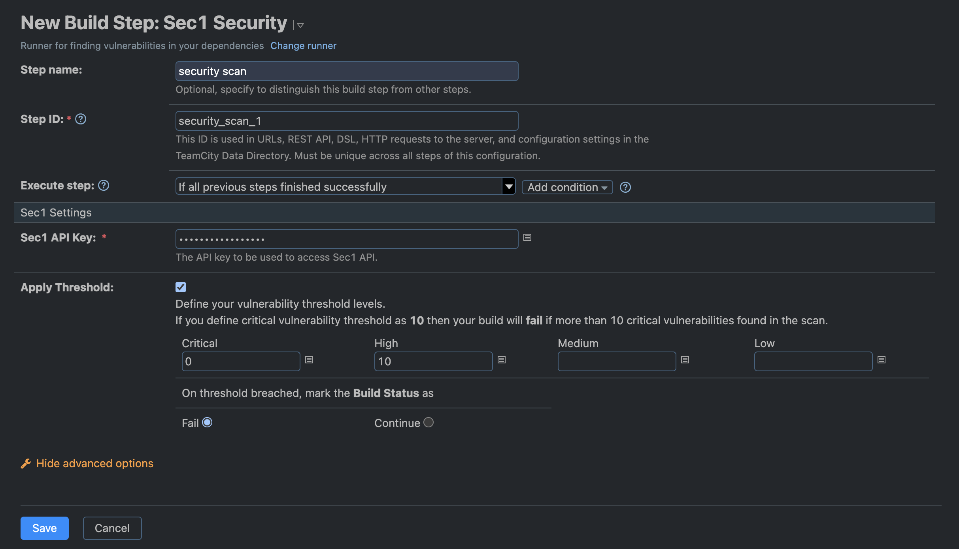Click the parameter icon next to Low field

882,360
